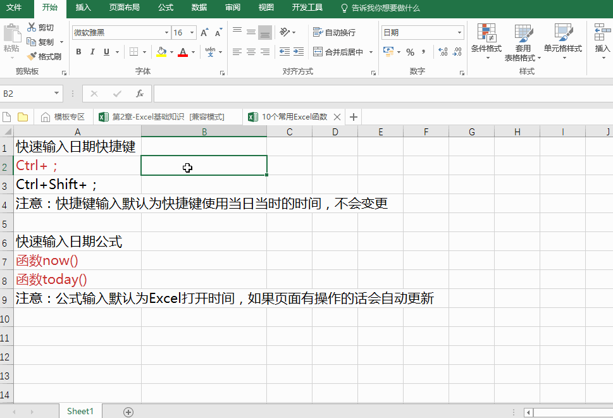Apply red font color A icon
This screenshot has height=418, width=613.
pyautogui.click(x=183, y=52)
